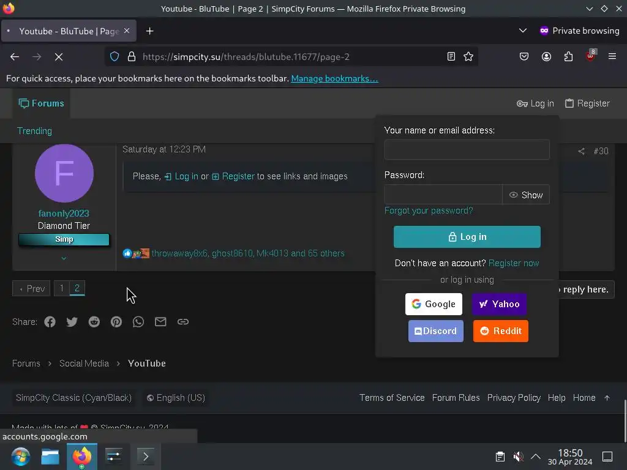Open Log in menu in header

click(x=535, y=103)
